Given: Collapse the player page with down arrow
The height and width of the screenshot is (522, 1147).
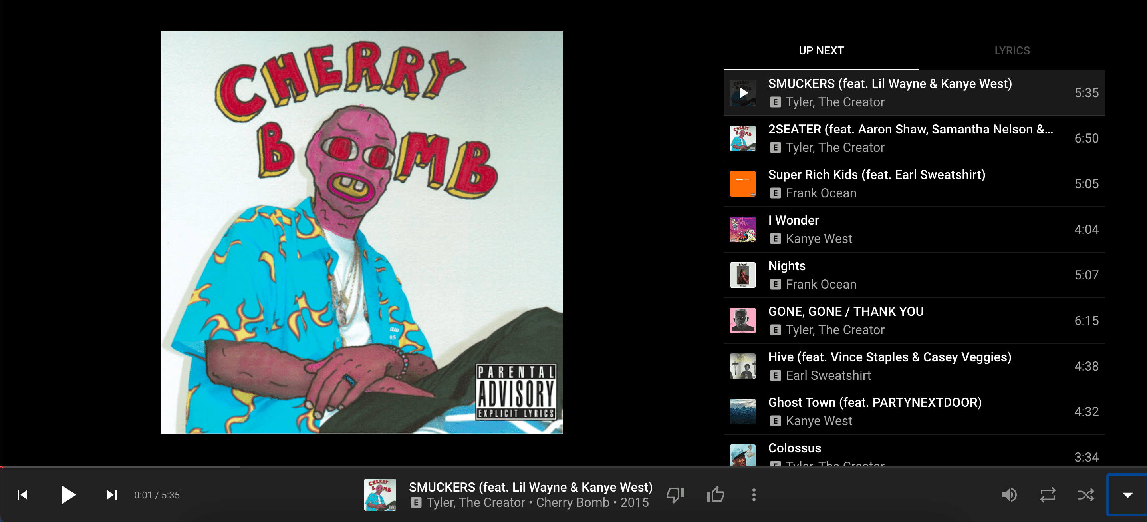Looking at the screenshot, I should (1127, 495).
